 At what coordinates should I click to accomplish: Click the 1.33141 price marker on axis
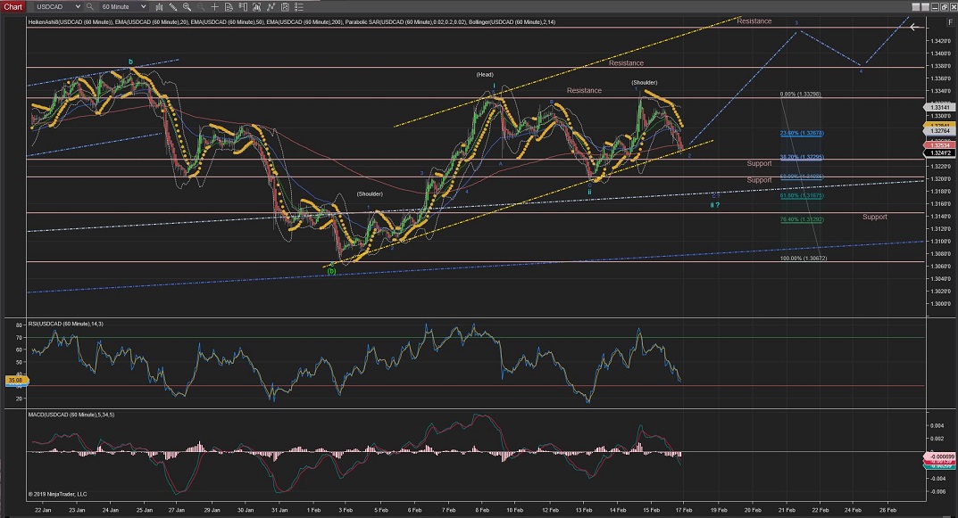click(x=937, y=106)
